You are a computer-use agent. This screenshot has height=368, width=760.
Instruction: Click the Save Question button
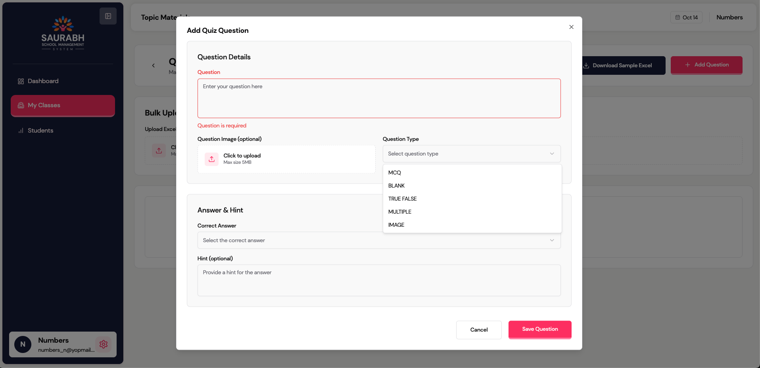coord(539,329)
